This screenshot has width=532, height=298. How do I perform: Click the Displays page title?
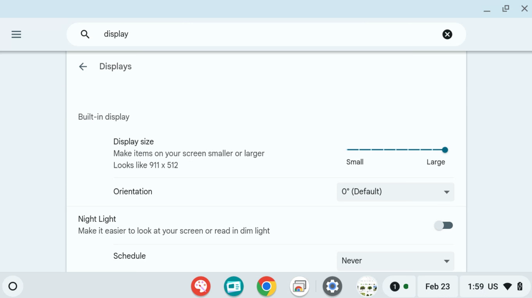tap(115, 66)
